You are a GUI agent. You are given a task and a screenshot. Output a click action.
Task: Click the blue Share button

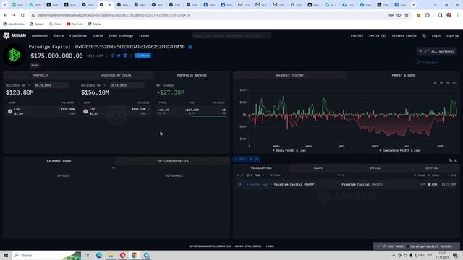point(143,56)
